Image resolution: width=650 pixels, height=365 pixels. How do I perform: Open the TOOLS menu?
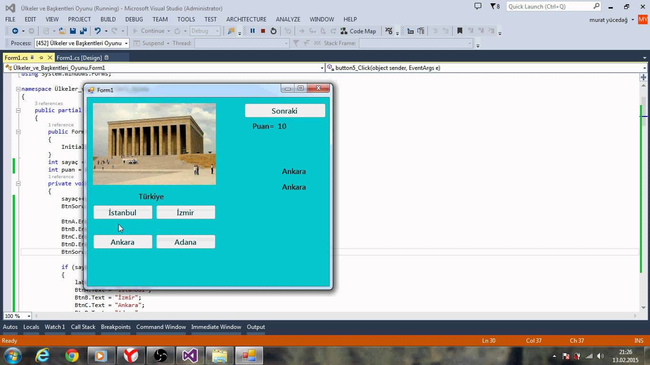186,19
